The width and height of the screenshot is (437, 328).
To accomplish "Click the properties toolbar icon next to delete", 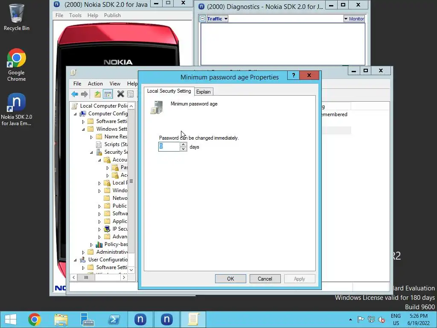I will point(130,94).
